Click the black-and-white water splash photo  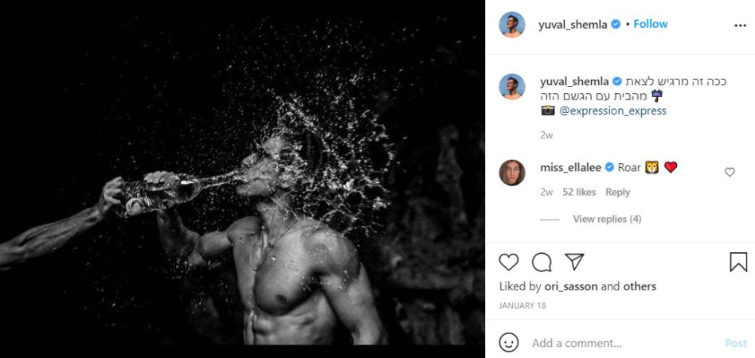click(x=242, y=179)
